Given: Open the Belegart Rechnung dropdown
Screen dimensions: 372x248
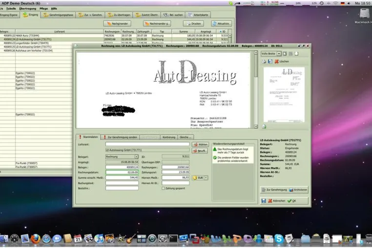Looking at the screenshot, I should click(136, 157).
